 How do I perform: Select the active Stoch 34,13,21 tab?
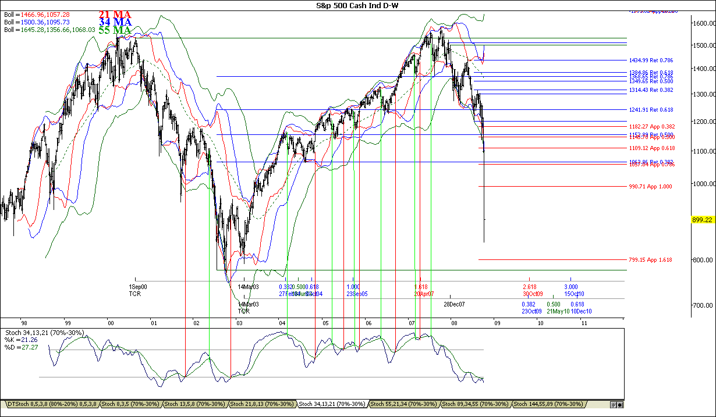[x=332, y=404]
